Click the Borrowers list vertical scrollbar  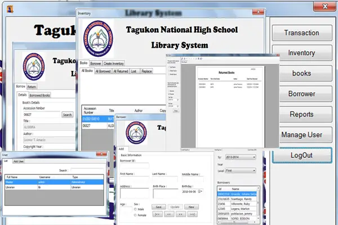pos(258,204)
